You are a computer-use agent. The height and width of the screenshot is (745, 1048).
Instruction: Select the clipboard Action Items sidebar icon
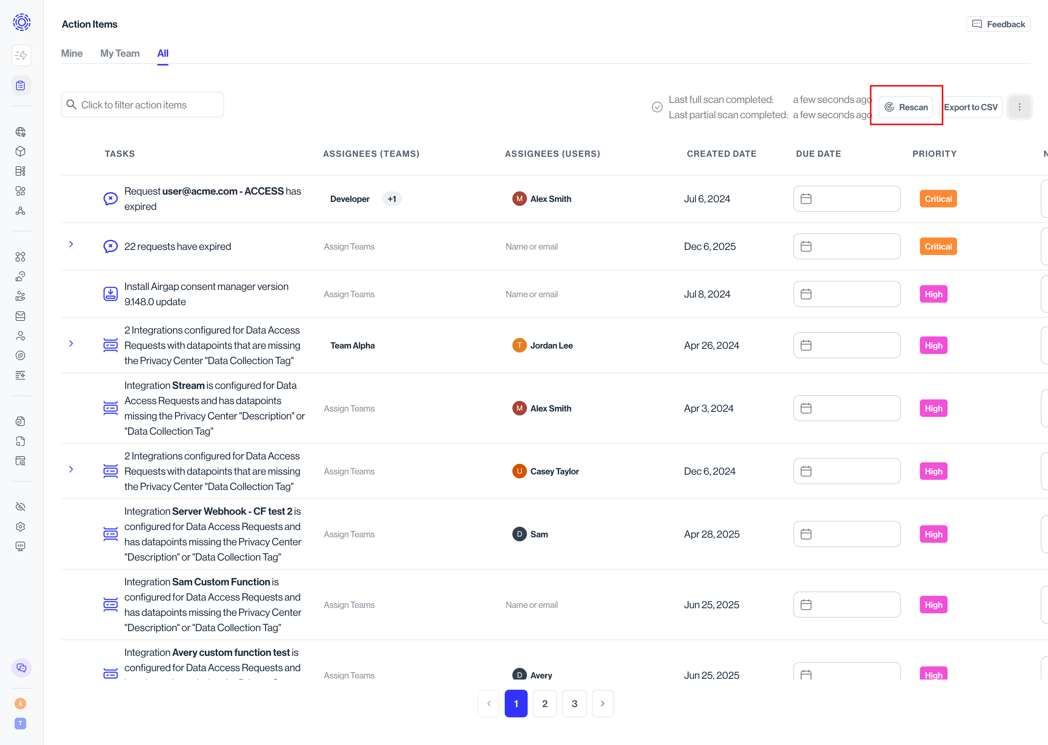pyautogui.click(x=21, y=86)
